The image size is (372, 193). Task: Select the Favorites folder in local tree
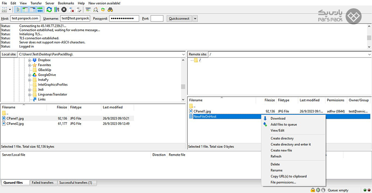coord(44,65)
